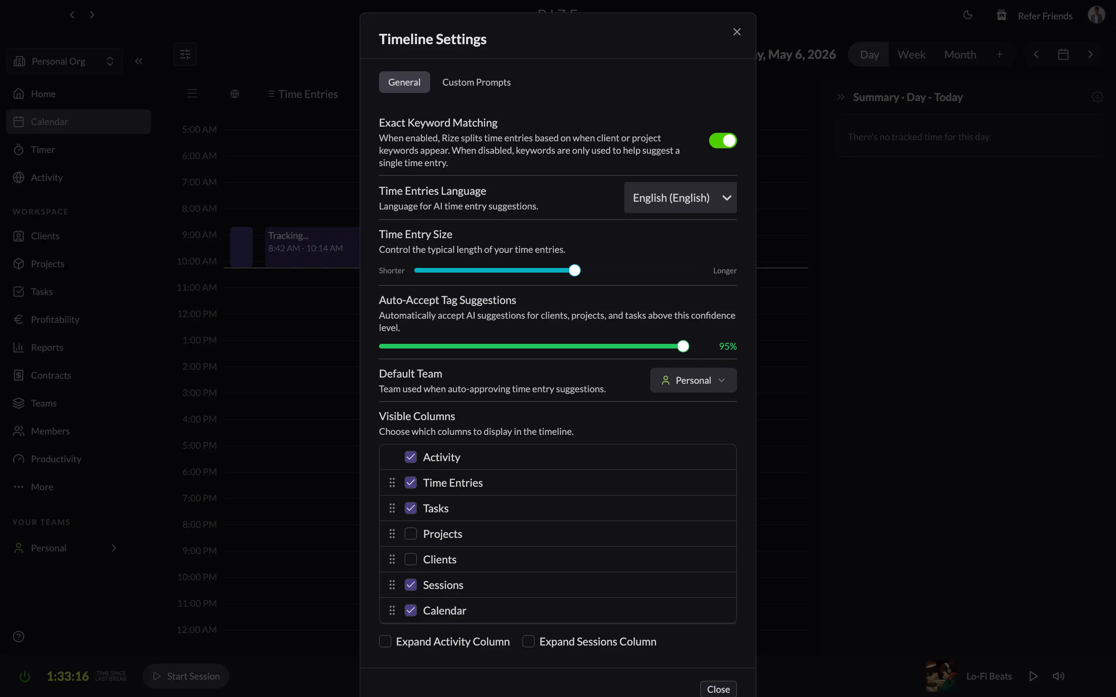Check the Clients column checkbox
The image size is (1116, 697).
pos(410,559)
